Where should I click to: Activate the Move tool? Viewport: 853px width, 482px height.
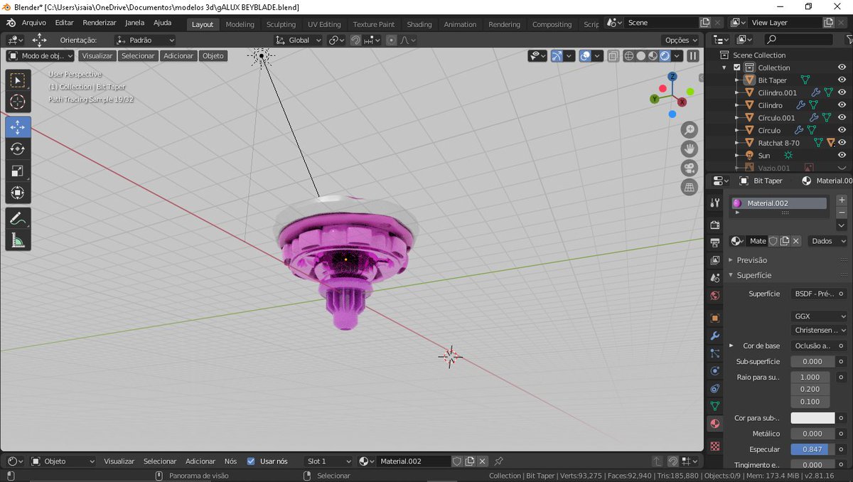[x=18, y=127]
